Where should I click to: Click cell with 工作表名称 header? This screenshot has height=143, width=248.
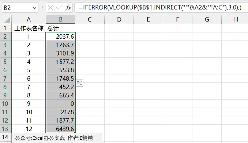point(29,28)
